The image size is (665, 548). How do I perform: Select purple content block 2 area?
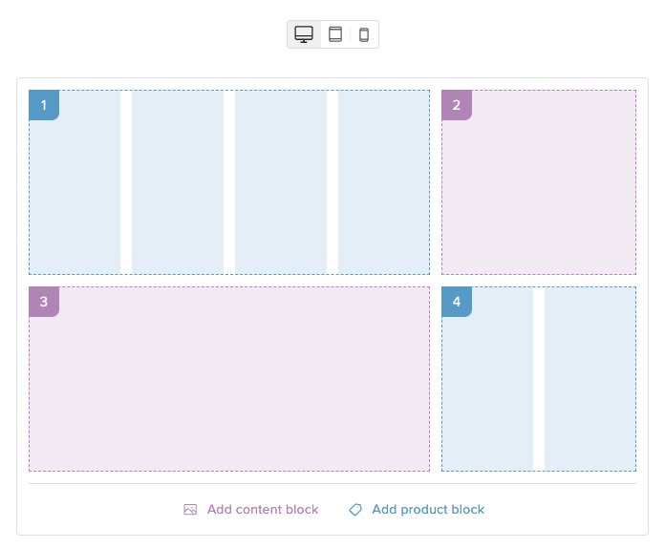click(539, 191)
